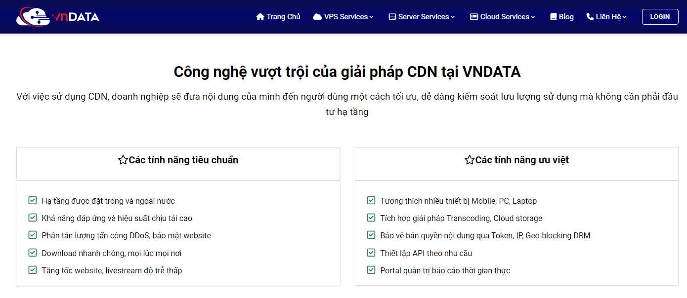Viewport: 687px width, 298px height.
Task: Click check icon for Download nhanh chóng
Action: point(33,253)
